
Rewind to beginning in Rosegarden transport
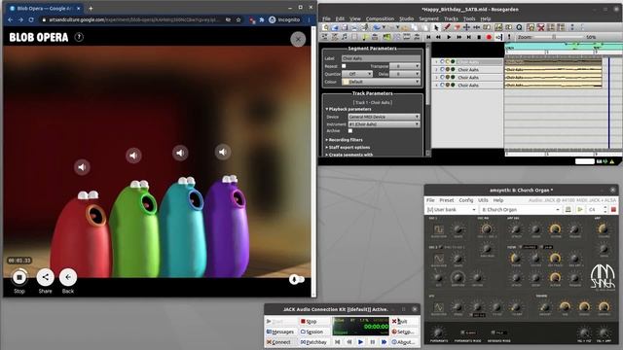click(428, 37)
